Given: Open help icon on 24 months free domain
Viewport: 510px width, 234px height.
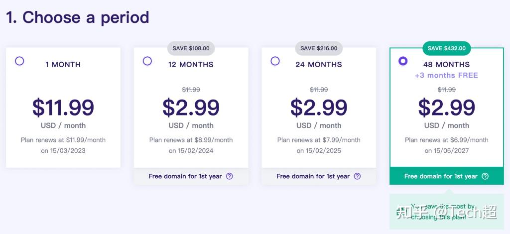Looking at the screenshot, I should click(357, 176).
